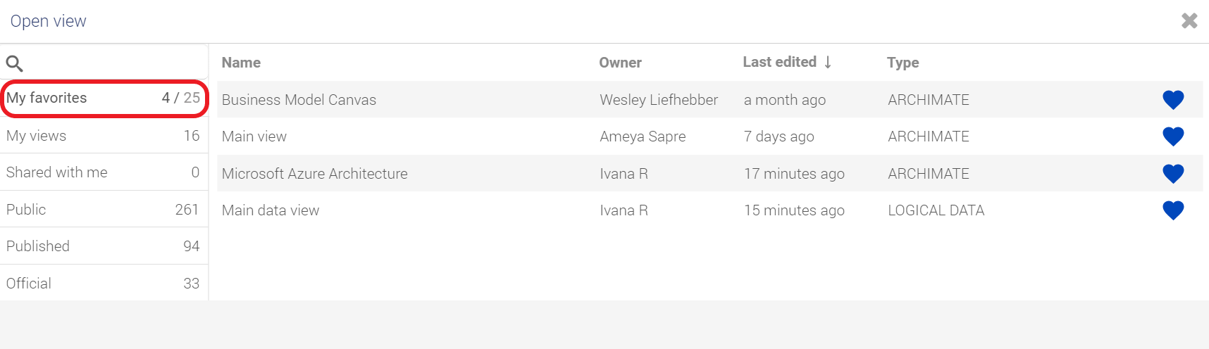This screenshot has height=349, width=1209.
Task: Unfavorite Business Model Canvas heart icon
Action: tap(1173, 100)
